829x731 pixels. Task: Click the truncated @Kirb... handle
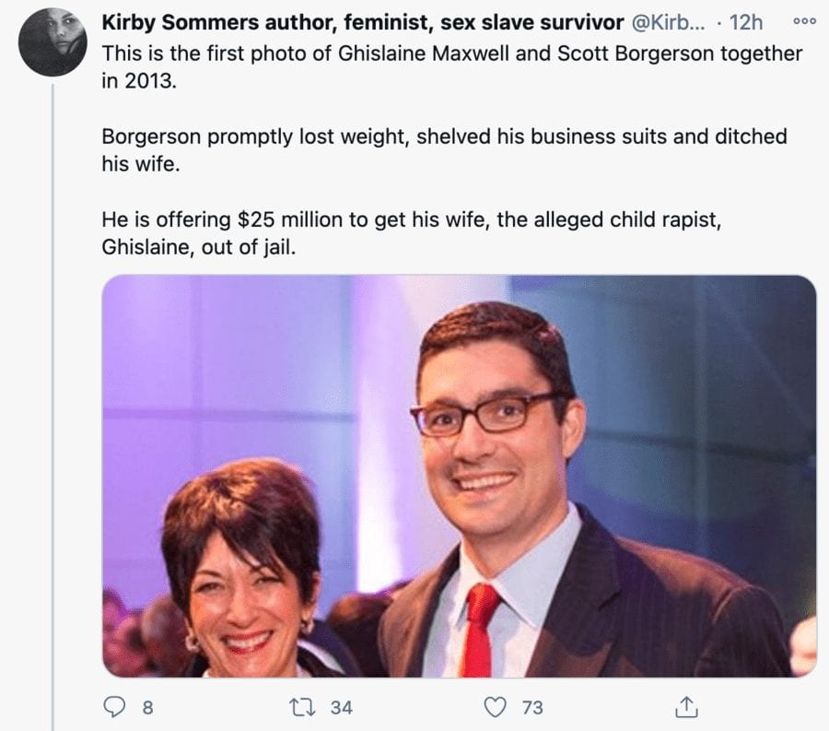(x=671, y=21)
